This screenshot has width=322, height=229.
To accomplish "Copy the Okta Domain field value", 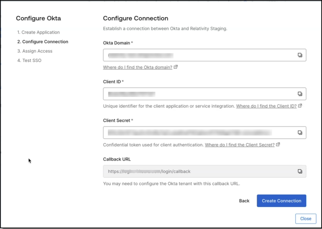I will coord(300,55).
